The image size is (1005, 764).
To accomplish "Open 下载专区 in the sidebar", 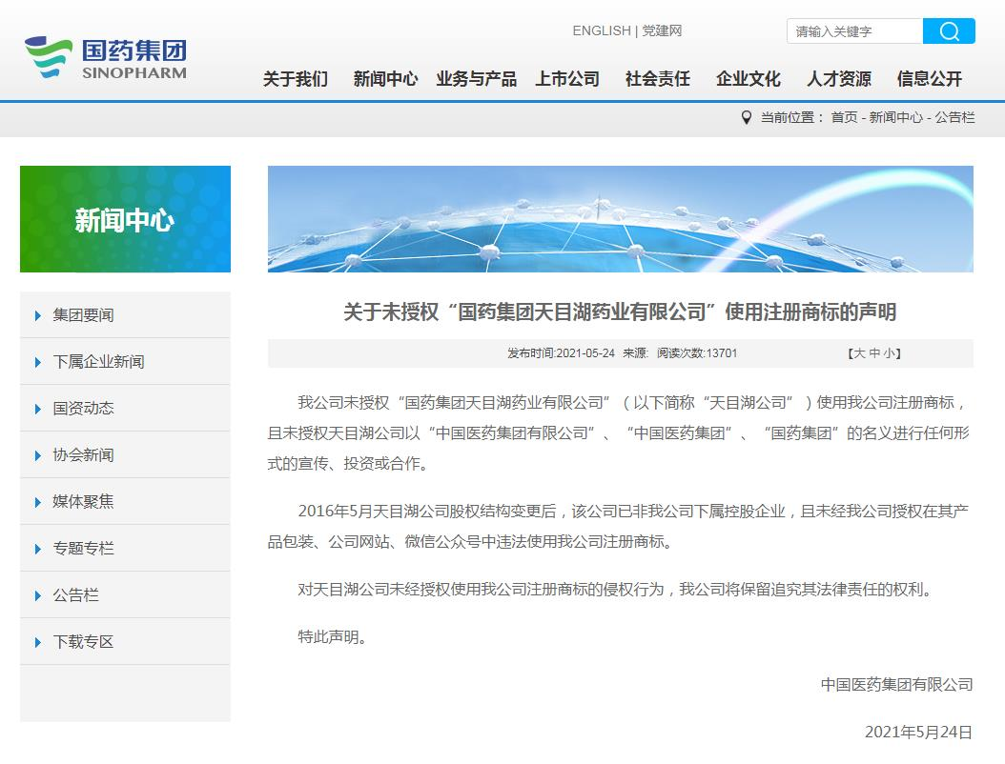I will point(83,642).
